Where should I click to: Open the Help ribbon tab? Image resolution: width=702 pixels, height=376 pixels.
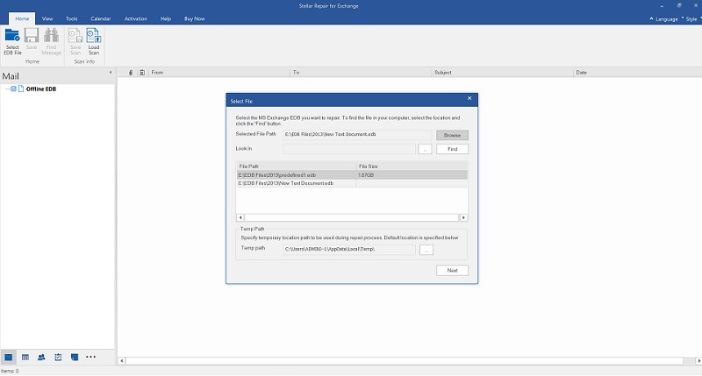tap(166, 18)
